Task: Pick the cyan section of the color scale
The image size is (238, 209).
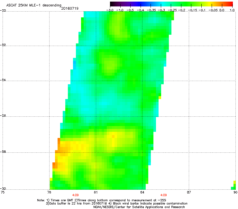Action: pos(163,4)
